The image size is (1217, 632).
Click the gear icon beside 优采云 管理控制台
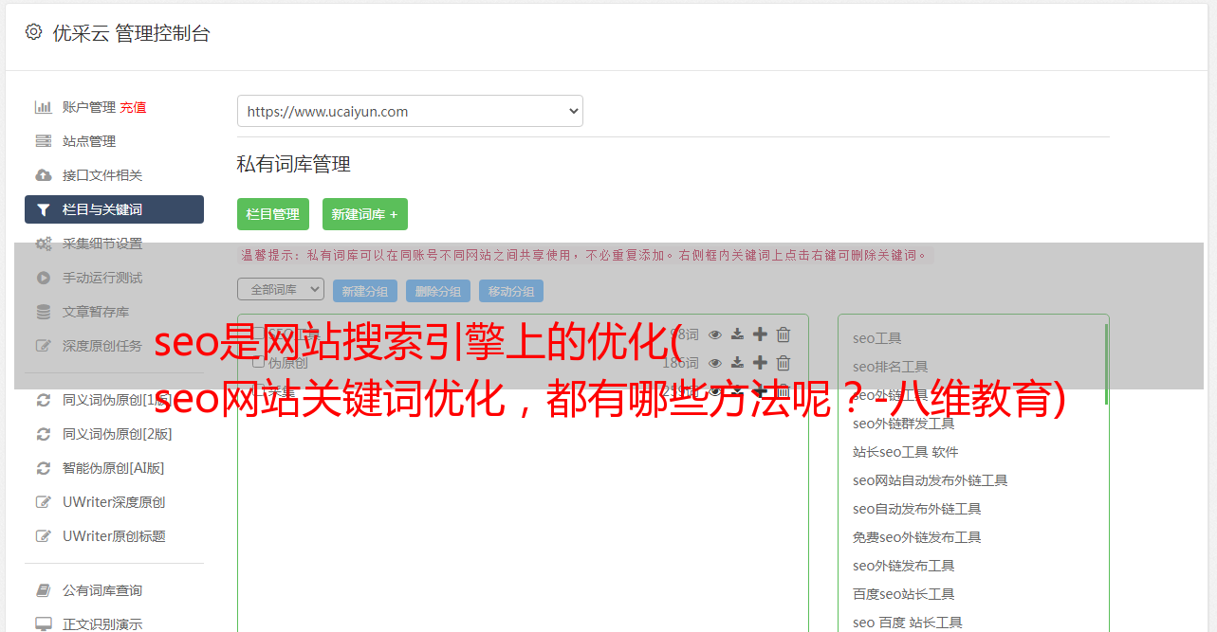pos(34,32)
